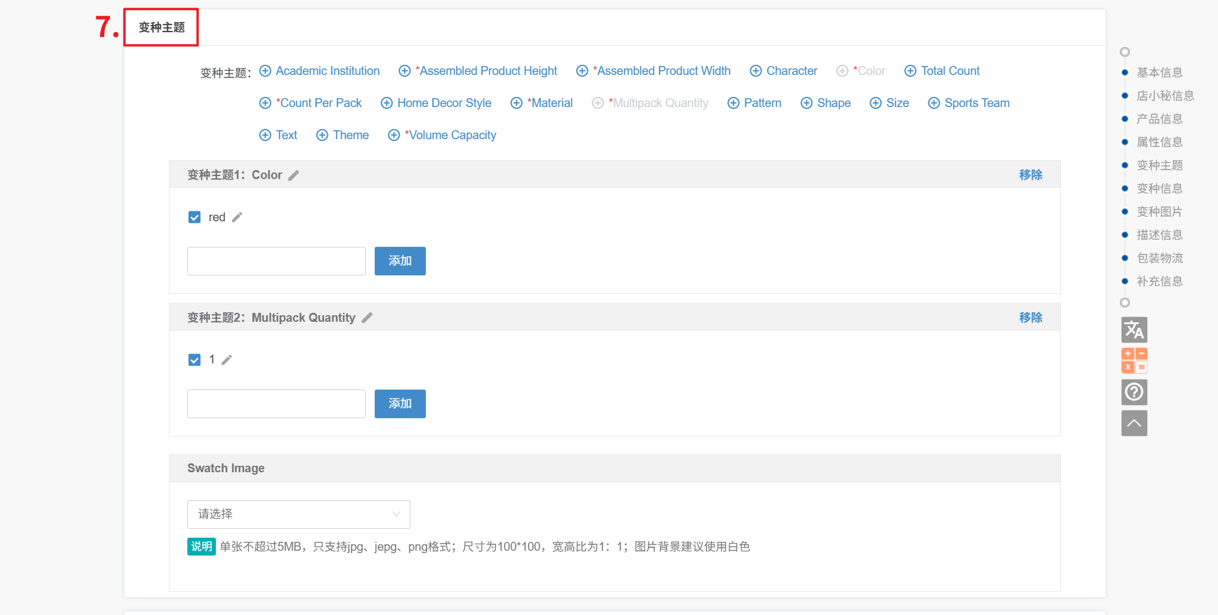This screenshot has width=1218, height=615.
Task: Click the Color option text input field
Action: point(277,261)
